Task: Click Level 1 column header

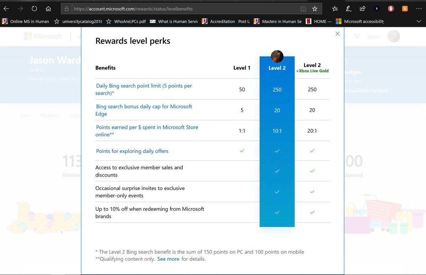Action: [x=242, y=68]
